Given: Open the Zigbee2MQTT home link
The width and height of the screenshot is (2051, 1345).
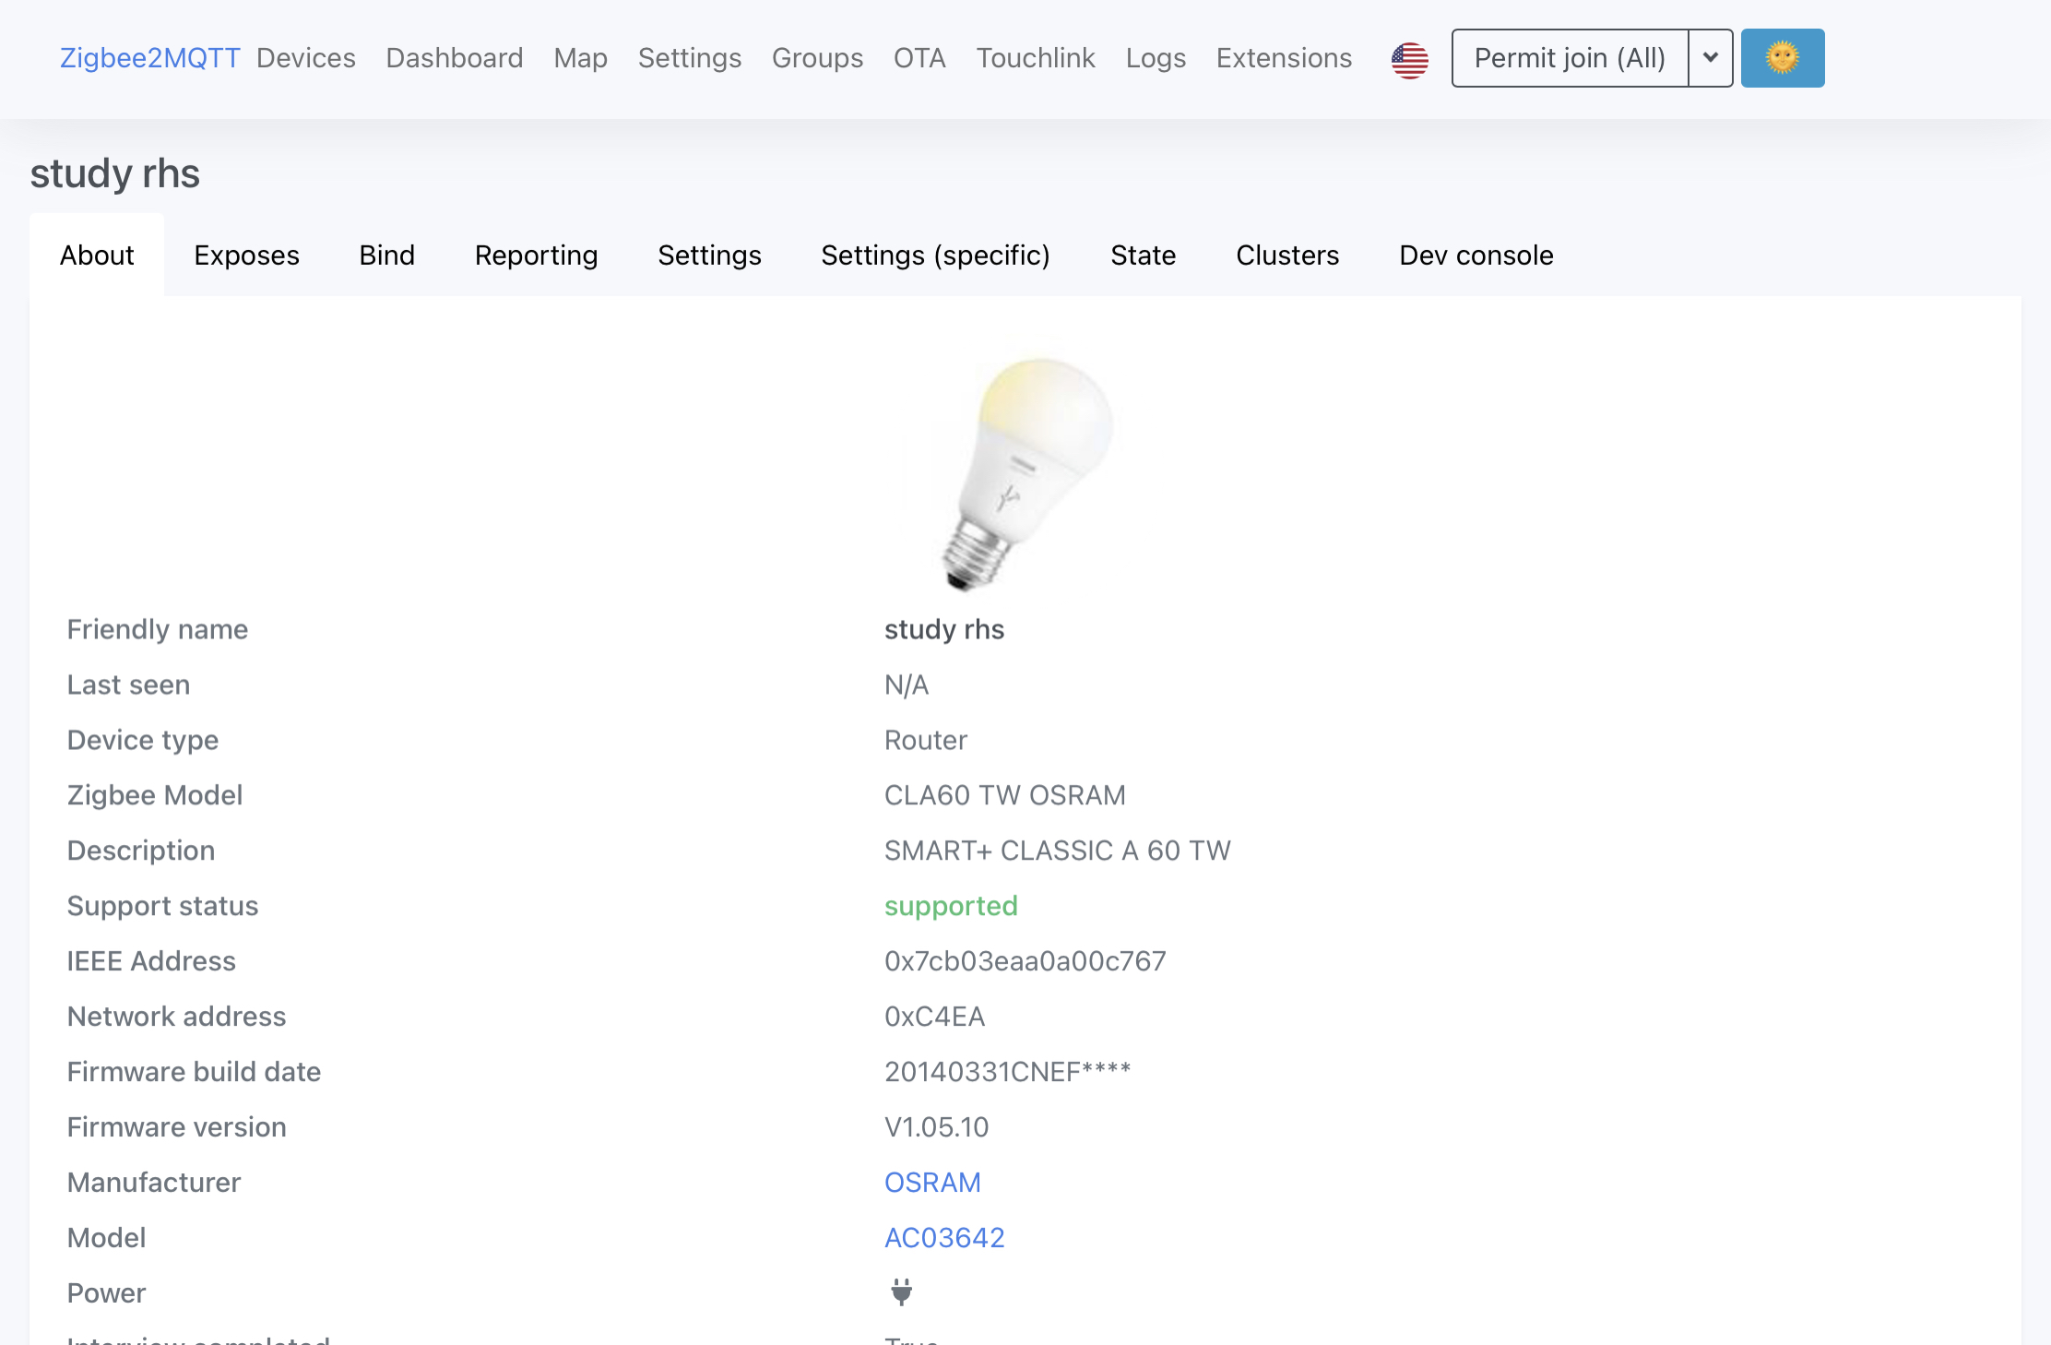Looking at the screenshot, I should click(149, 58).
